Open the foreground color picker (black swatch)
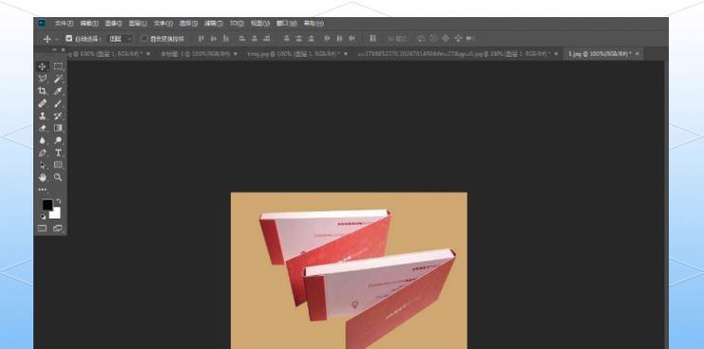Image resolution: width=704 pixels, height=349 pixels. click(x=47, y=204)
